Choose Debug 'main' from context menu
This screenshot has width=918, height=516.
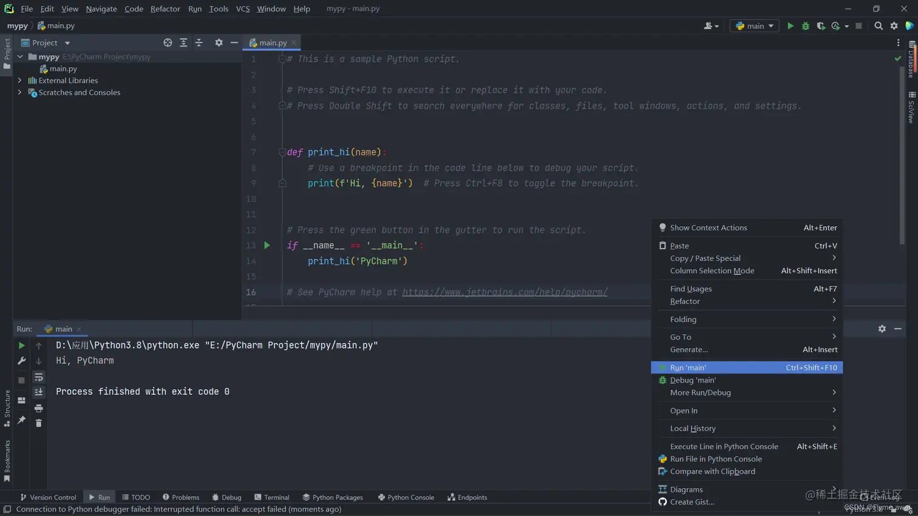click(x=747, y=380)
